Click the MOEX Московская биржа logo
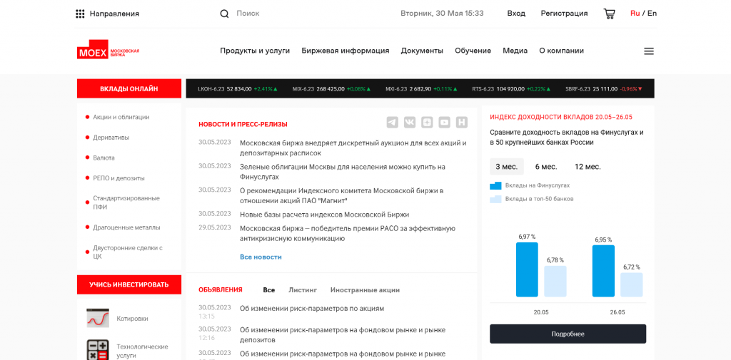The image size is (731, 360). 109,50
